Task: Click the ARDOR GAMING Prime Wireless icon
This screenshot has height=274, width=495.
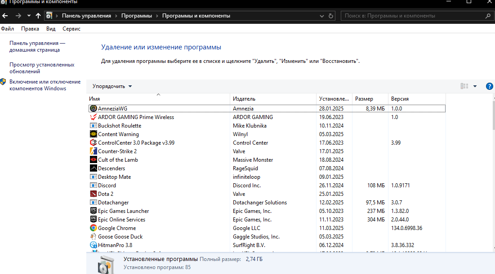Action: point(93,117)
